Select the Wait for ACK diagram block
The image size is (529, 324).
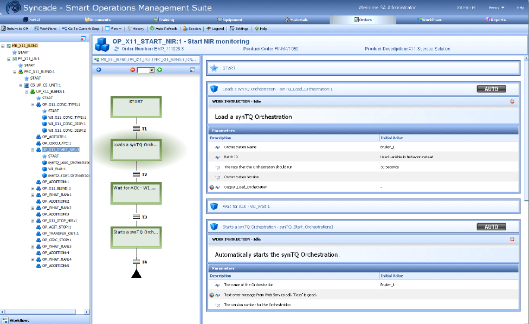click(x=136, y=193)
